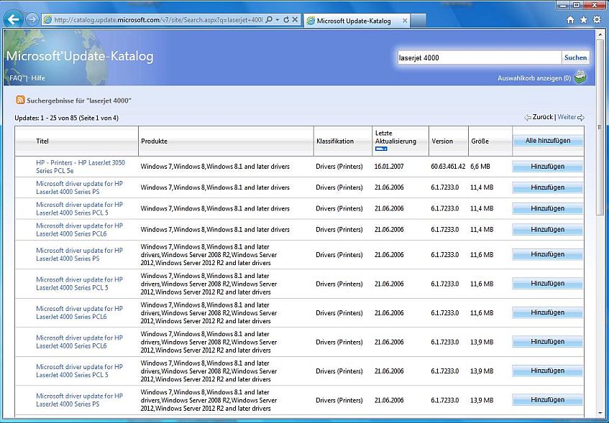Open LaserJet 4000 Series PCL 5 11,4 MB link
The width and height of the screenshot is (609, 423).
(x=79, y=208)
